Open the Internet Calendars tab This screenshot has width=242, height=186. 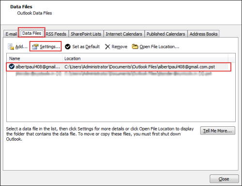coord(124,34)
